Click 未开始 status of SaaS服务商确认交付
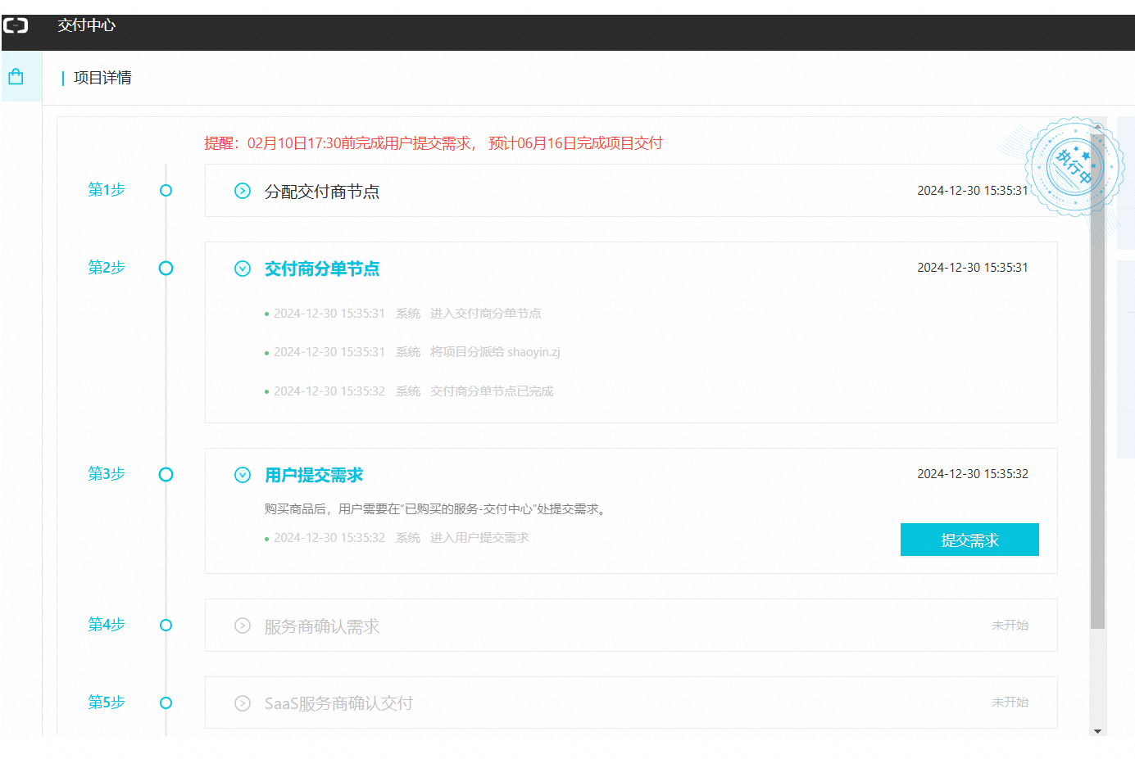Viewport: 1135px width, 759px height. pyautogui.click(x=1010, y=702)
